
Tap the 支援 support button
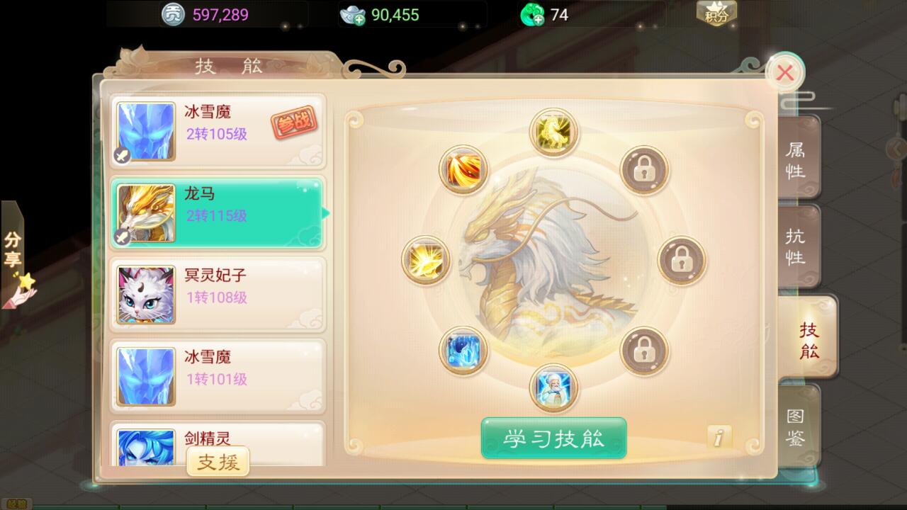[x=218, y=462]
